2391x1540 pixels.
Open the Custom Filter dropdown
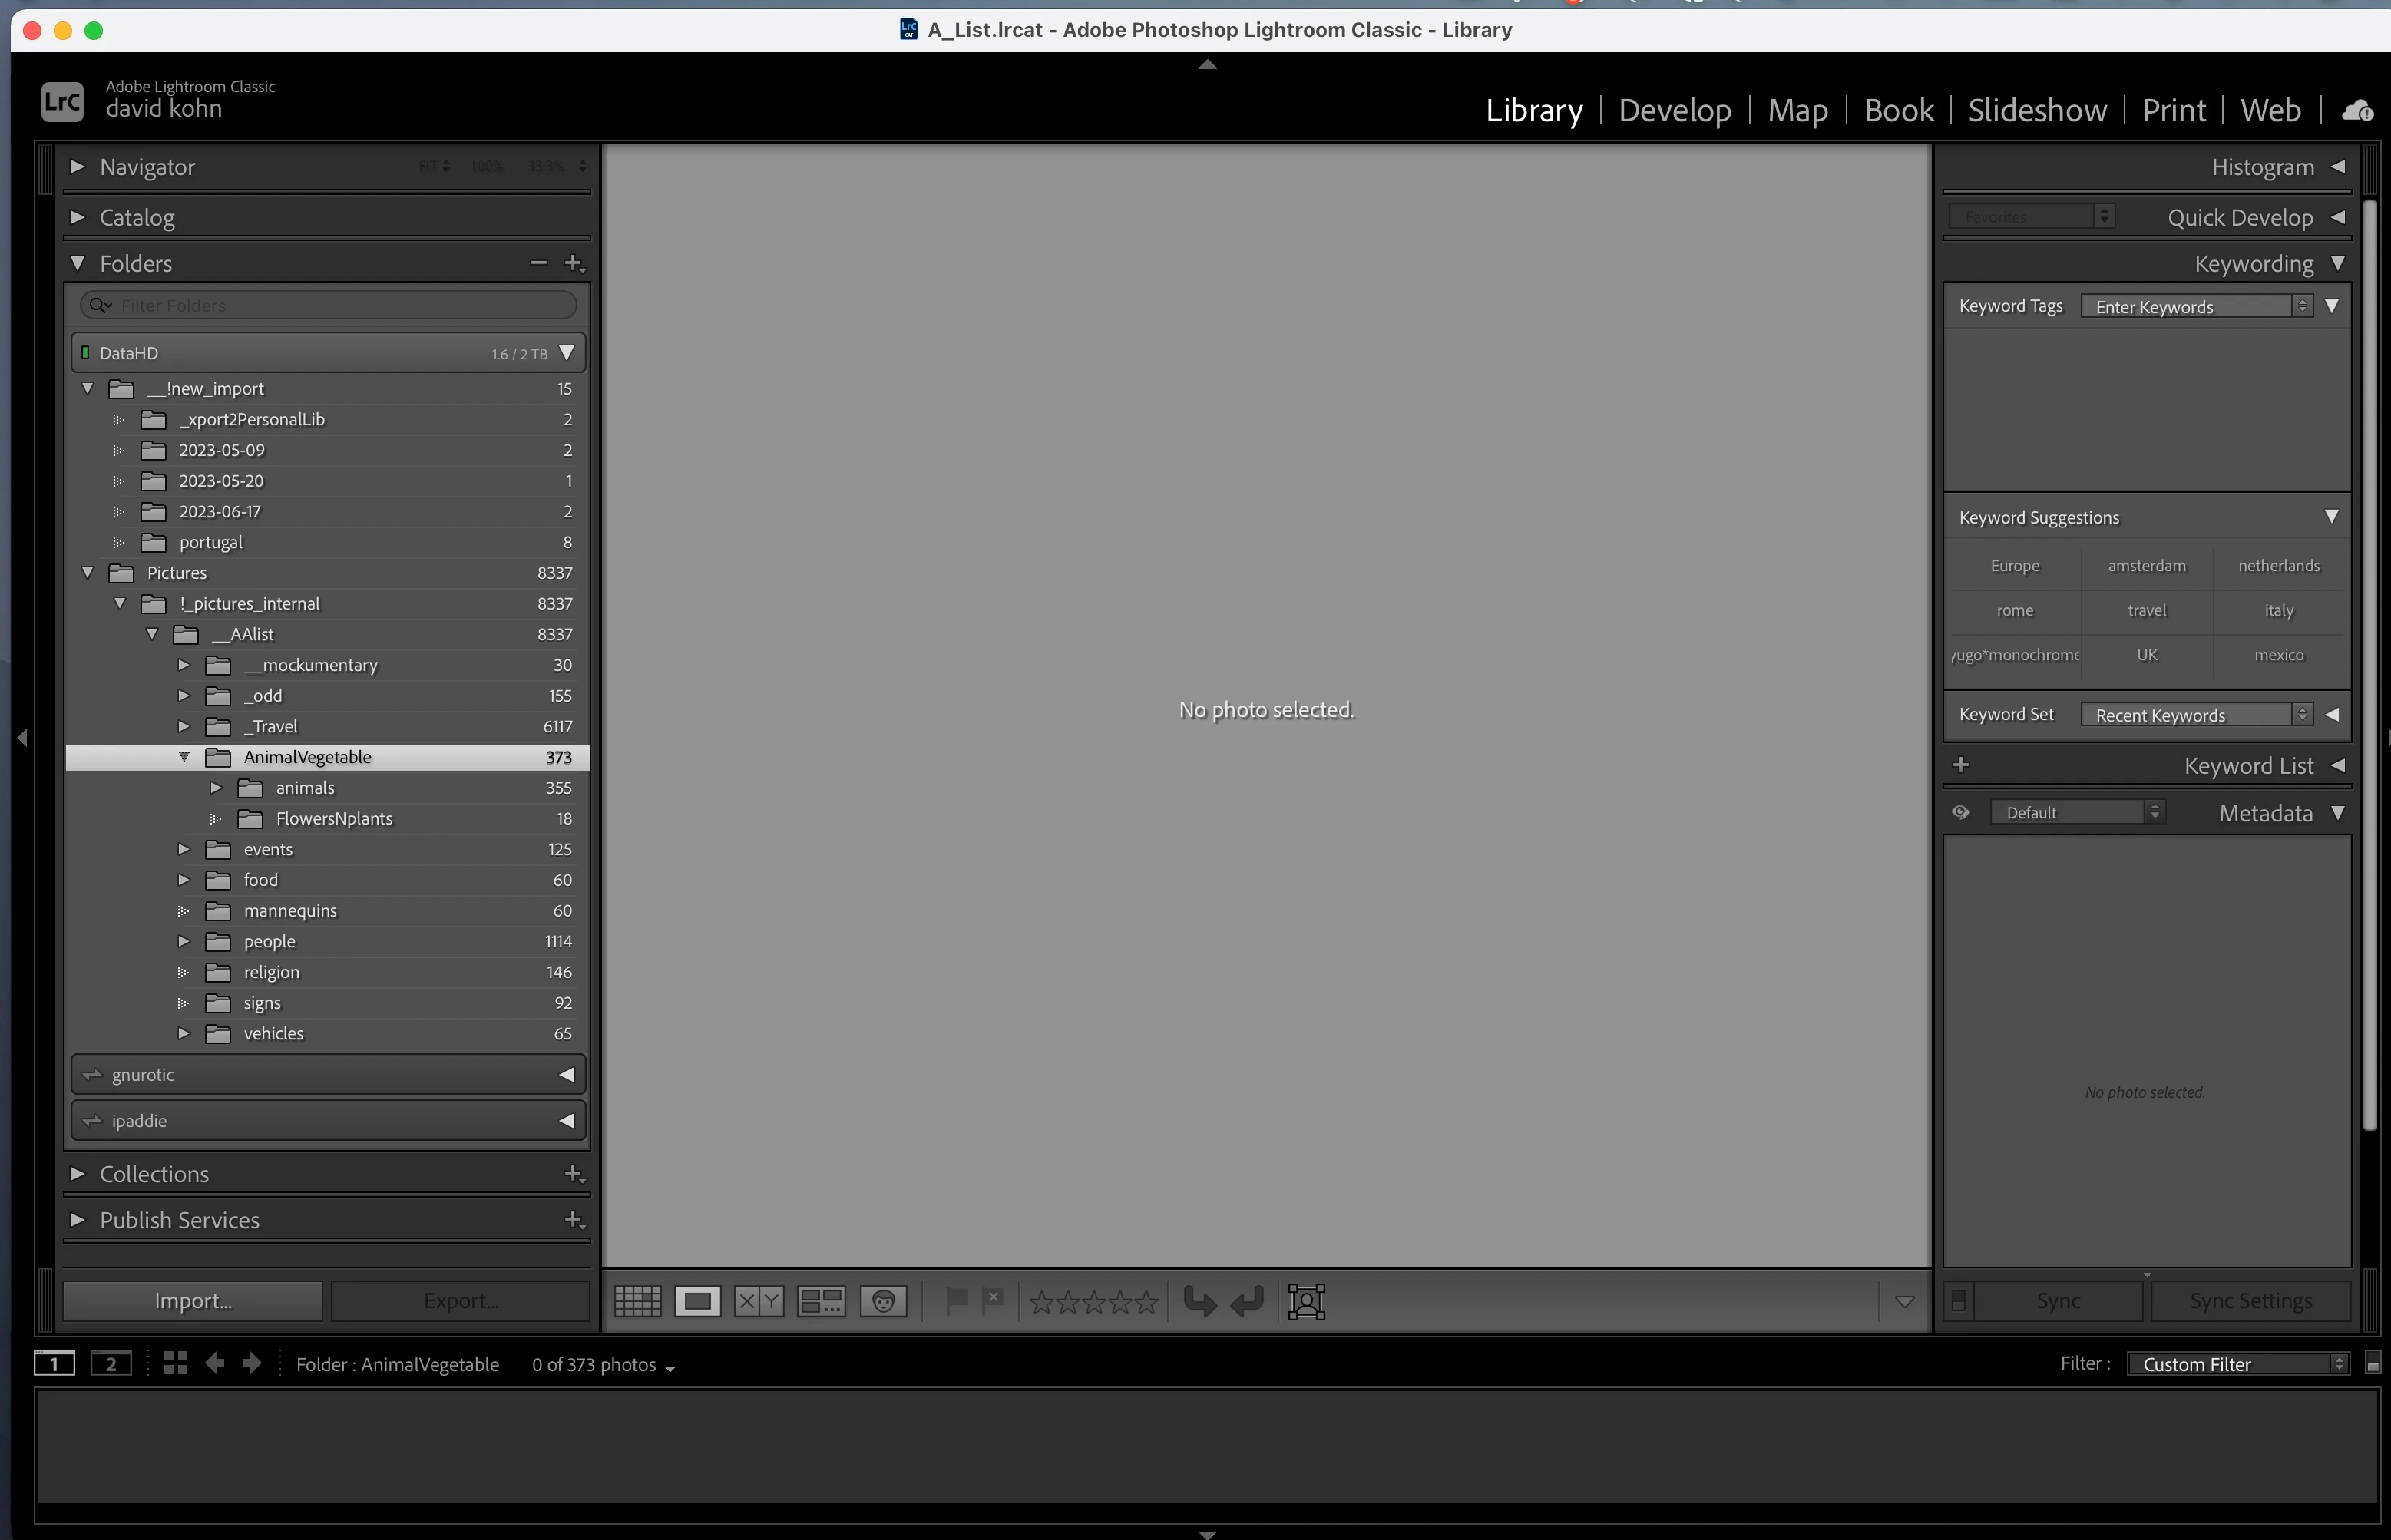click(2238, 1364)
